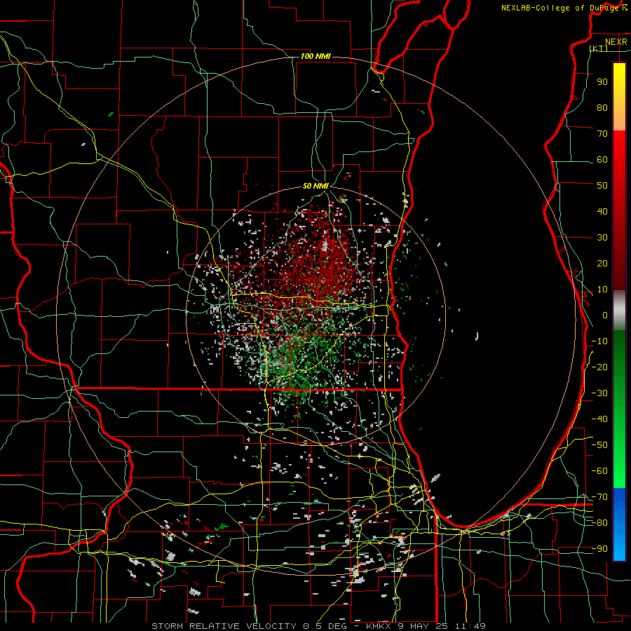Click the 11:49 timestamp in the footer
631x631 pixels.
[x=470, y=626]
